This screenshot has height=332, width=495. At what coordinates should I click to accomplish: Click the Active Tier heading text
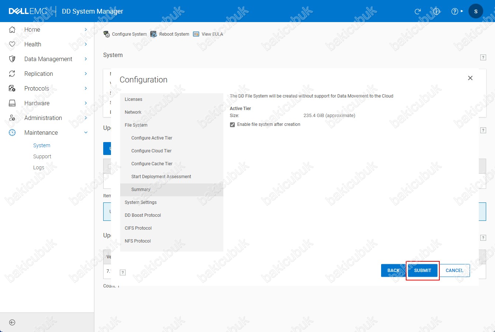[x=240, y=109]
